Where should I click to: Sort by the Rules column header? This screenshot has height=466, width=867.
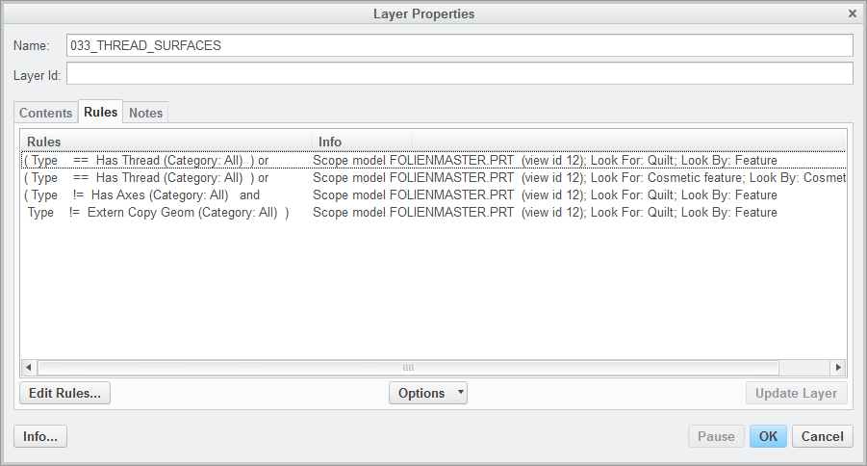(x=166, y=142)
